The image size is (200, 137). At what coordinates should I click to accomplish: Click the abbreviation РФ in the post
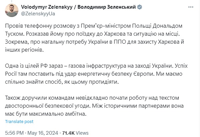tap(44, 66)
